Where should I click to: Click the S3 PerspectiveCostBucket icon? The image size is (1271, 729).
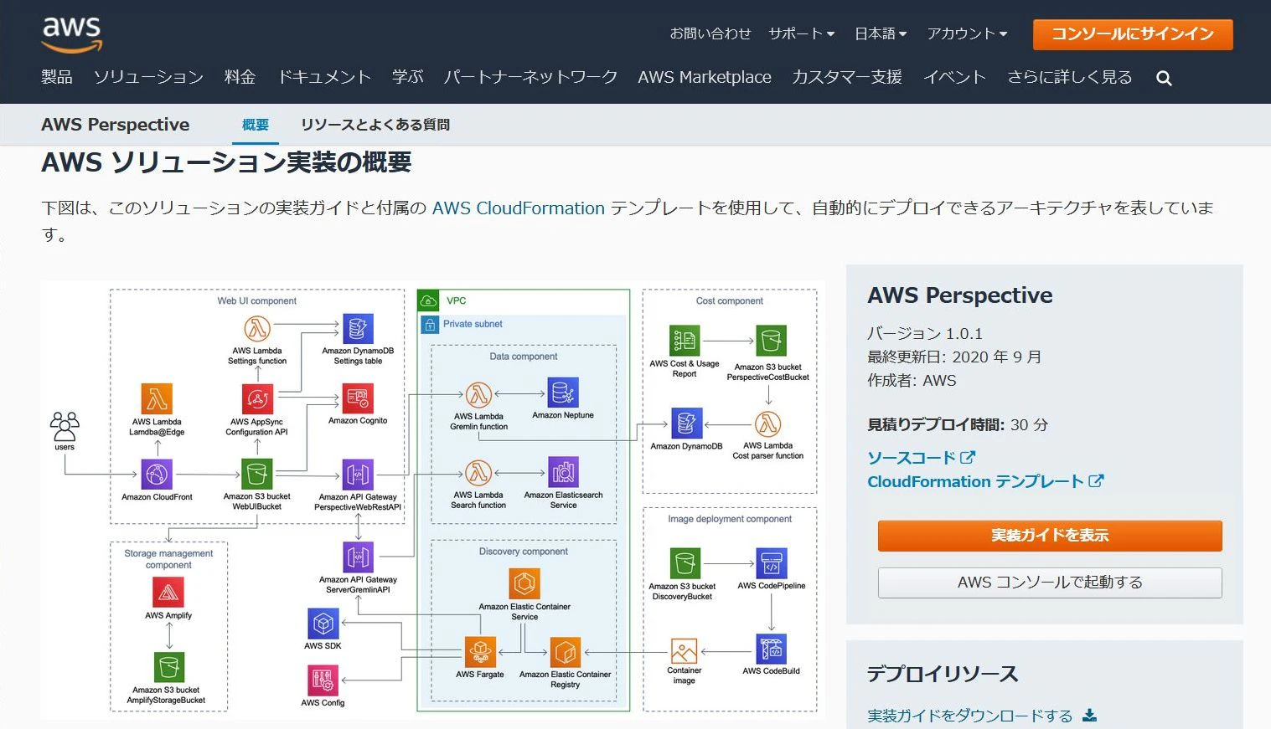click(771, 341)
